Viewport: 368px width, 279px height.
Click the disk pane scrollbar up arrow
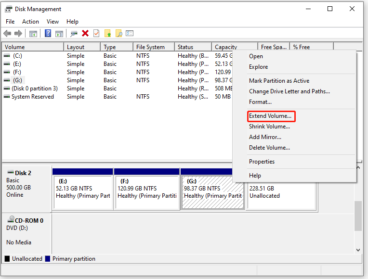coord(358,167)
